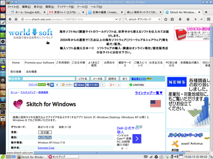Image resolution: width=213 pixels, height=159 pixels.
Task: Go back with the Firefox back arrow
Action: pyautogui.click(x=10, y=19)
